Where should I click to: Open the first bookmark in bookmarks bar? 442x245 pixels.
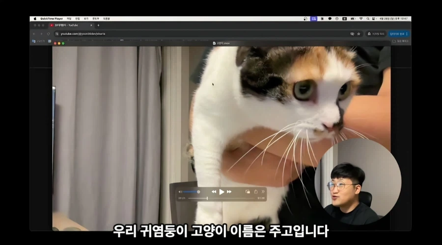coord(39,41)
